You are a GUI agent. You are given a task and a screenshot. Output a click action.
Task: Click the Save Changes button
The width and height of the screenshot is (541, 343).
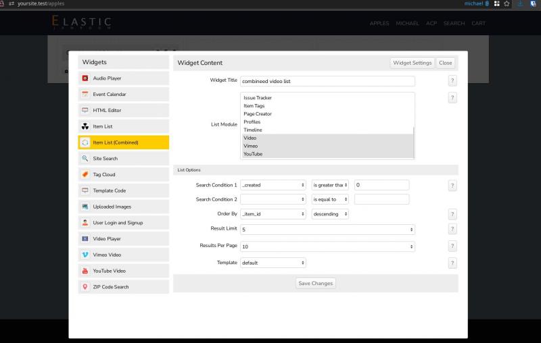click(316, 283)
